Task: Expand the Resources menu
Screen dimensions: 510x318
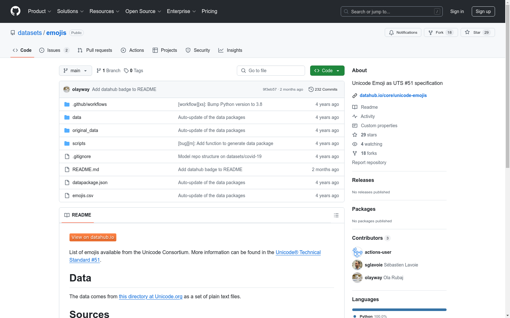Action: (104, 11)
